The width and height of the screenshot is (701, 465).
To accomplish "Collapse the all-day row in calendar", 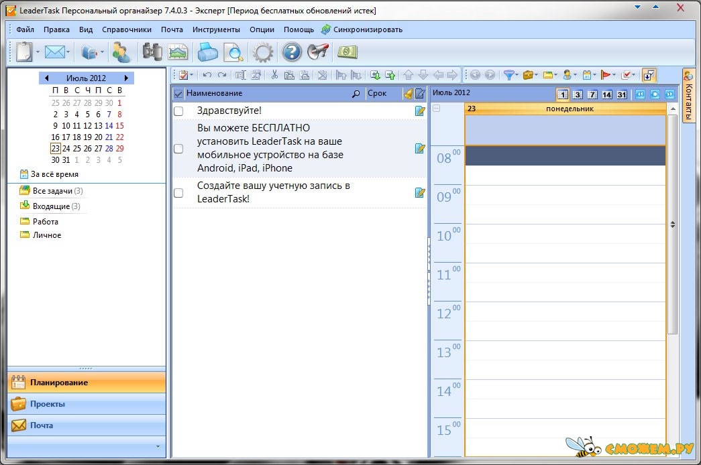I will (437, 109).
